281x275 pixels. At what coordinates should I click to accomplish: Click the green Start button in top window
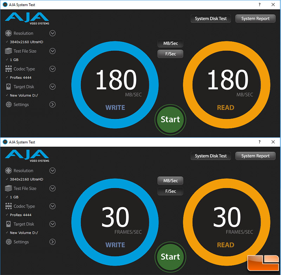coord(170,119)
